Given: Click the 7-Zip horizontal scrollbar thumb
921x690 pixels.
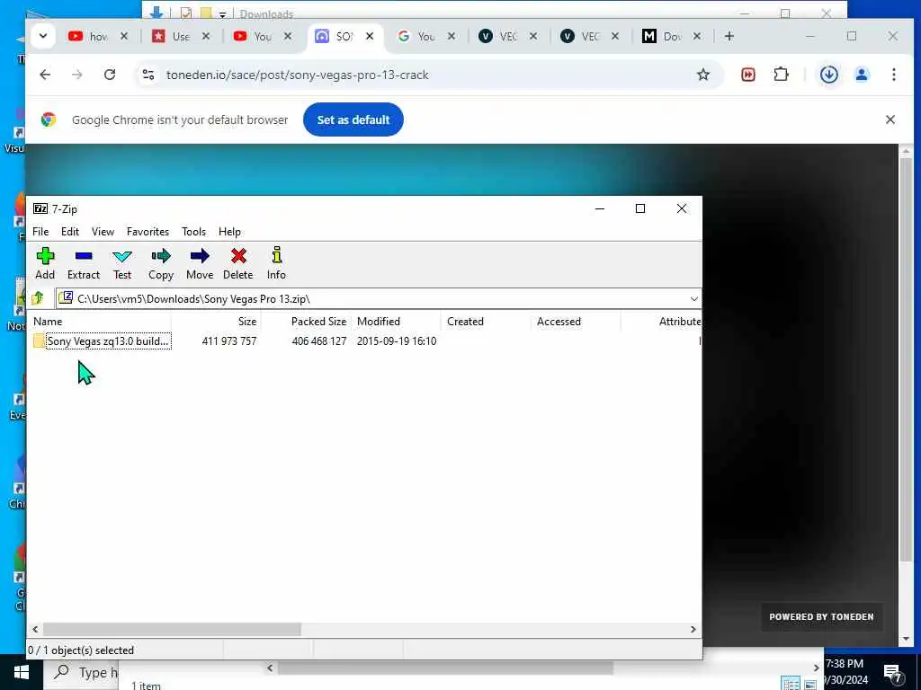Looking at the screenshot, I should [172, 629].
